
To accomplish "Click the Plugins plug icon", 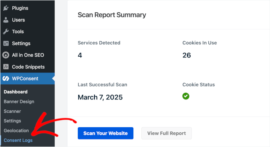I will point(6,8).
